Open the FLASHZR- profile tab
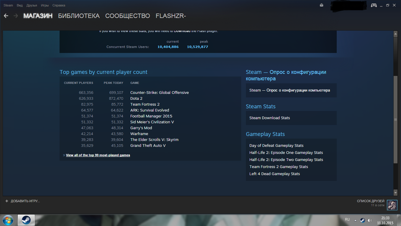 [x=171, y=16]
